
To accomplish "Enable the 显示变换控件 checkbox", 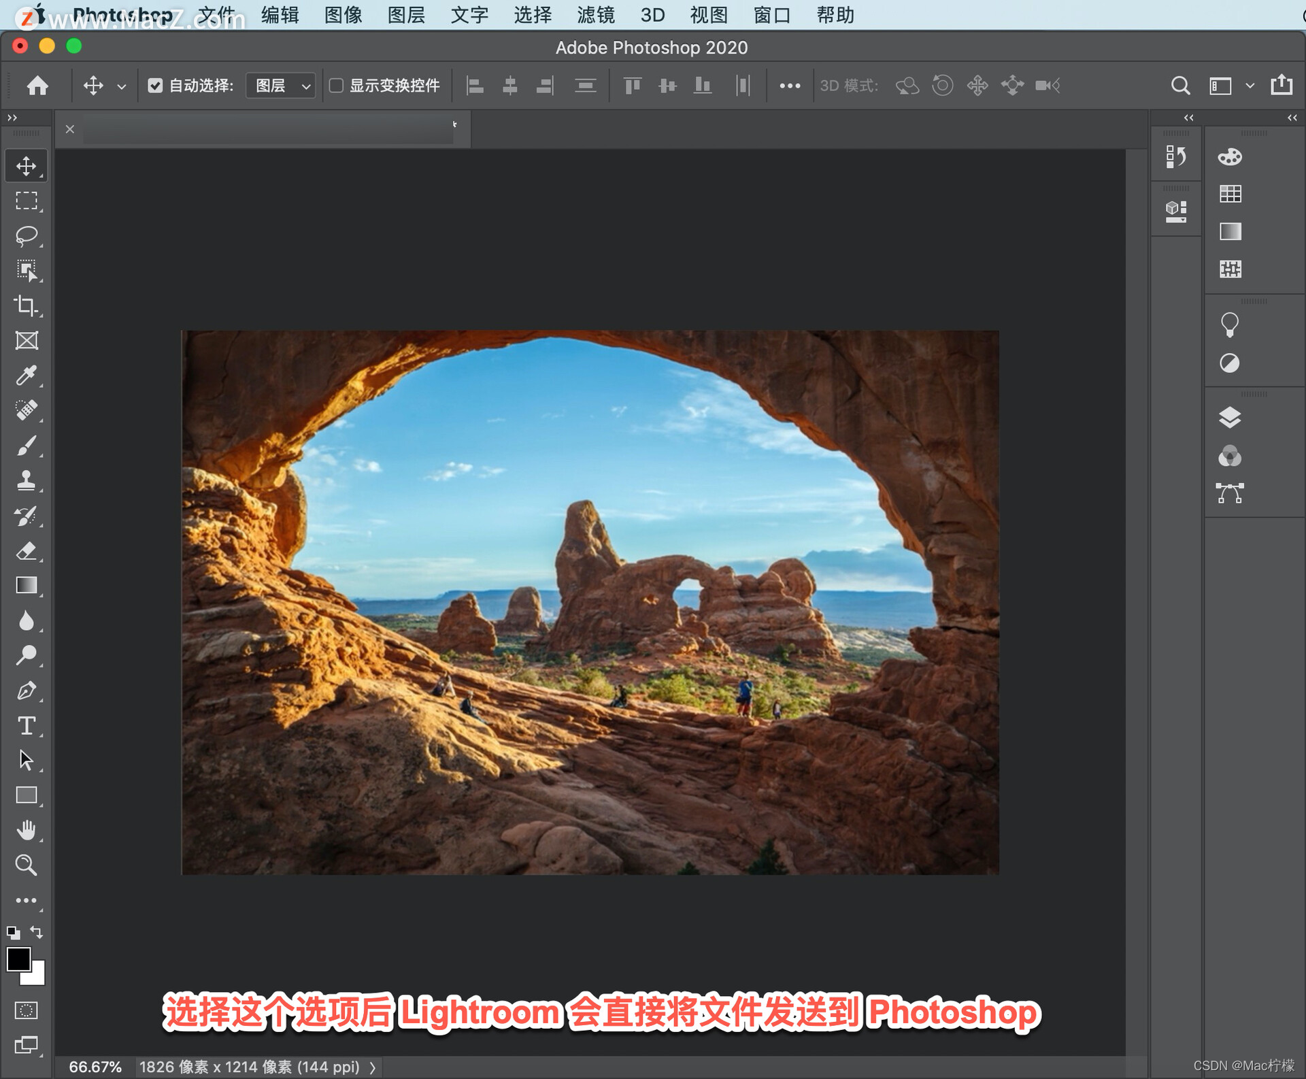I will pyautogui.click(x=336, y=86).
